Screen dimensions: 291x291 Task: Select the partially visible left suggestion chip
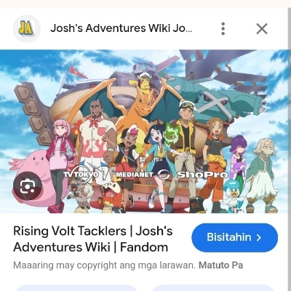[x=76, y=288]
